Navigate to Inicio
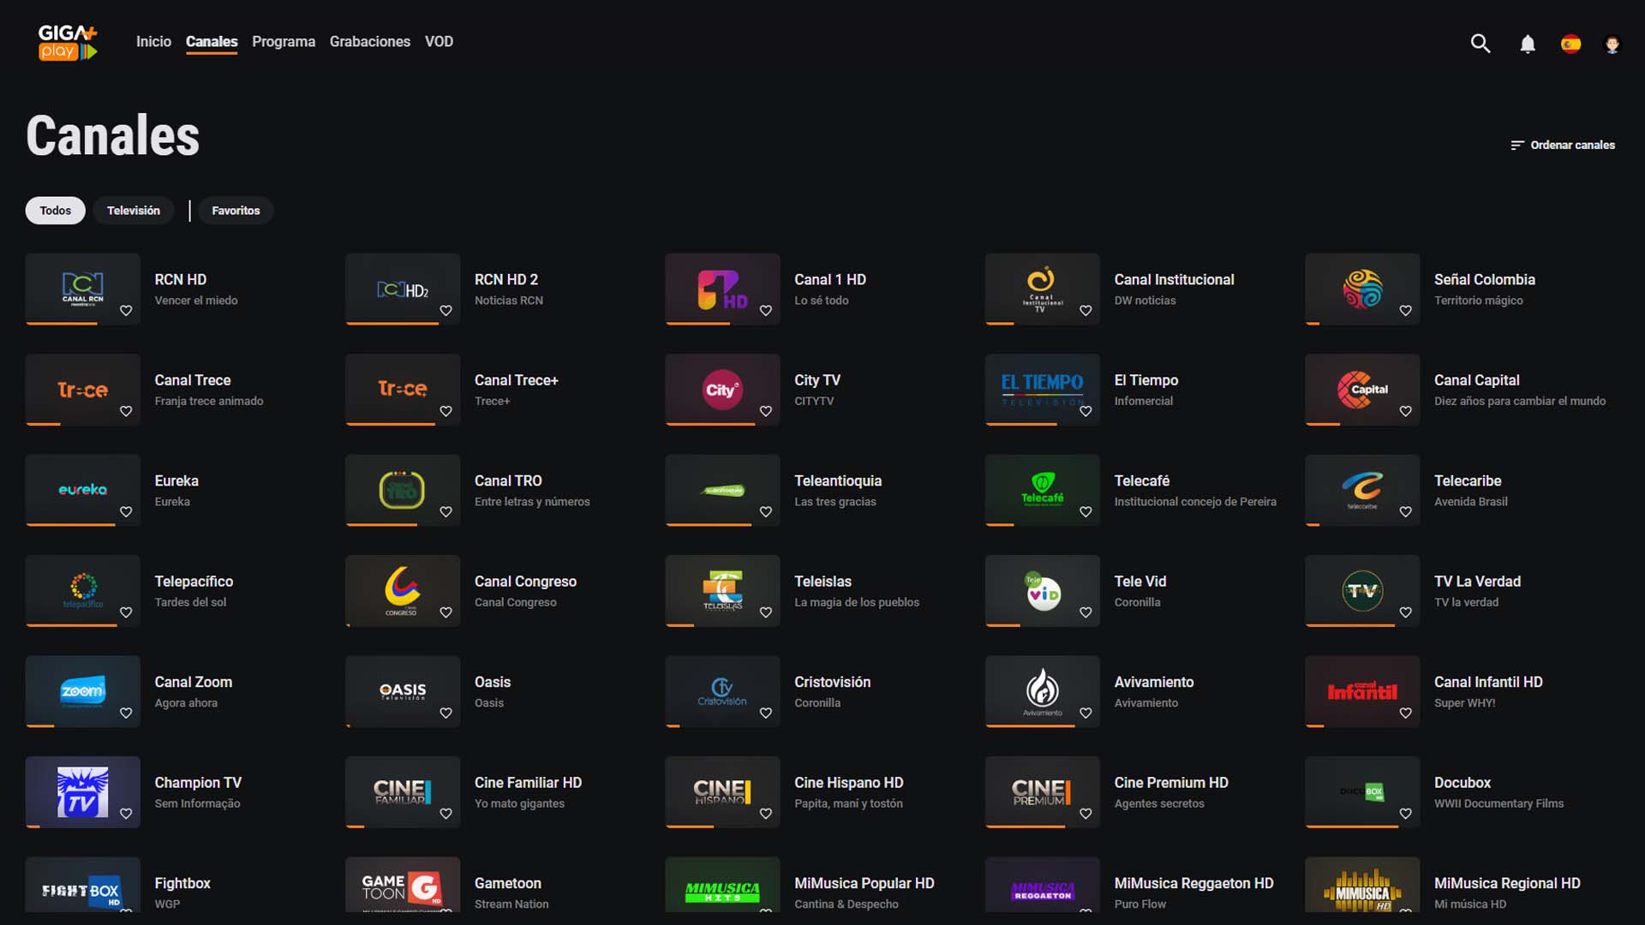This screenshot has width=1645, height=925. click(x=153, y=41)
